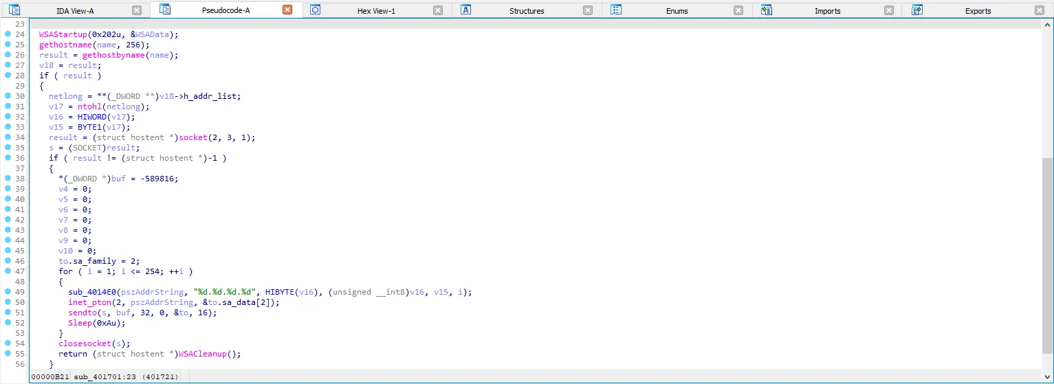This screenshot has height=384, width=1054.
Task: Close the Pseudocode-A tab
Action: click(x=287, y=10)
